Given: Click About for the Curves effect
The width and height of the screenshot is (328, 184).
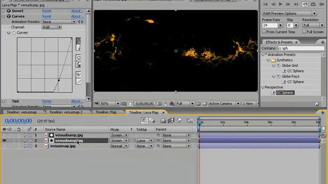Looking at the screenshot, I should 77,16.
